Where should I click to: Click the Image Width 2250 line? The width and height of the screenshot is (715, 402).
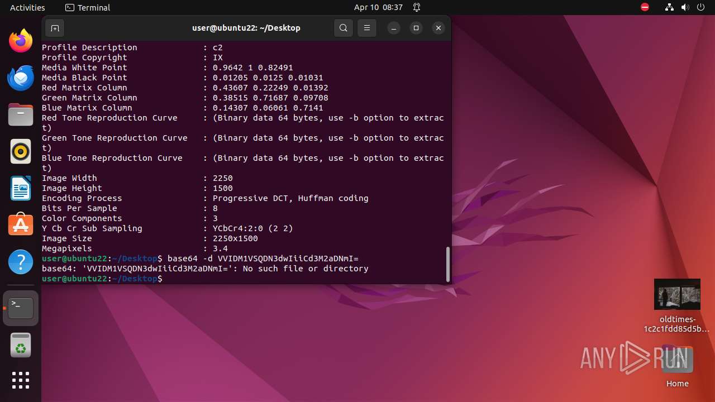[137, 178]
